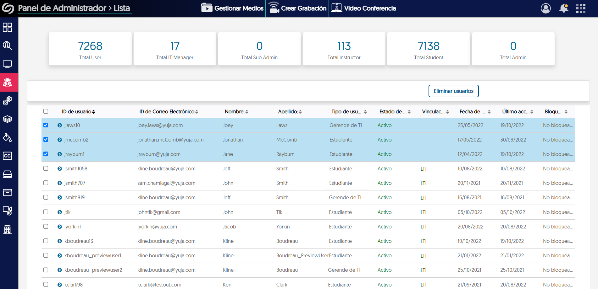Open the settings gears sidebar icon

click(x=8, y=101)
